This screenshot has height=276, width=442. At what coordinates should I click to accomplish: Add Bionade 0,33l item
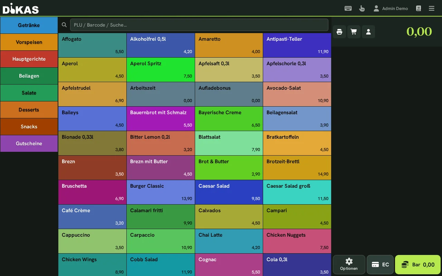click(92, 143)
